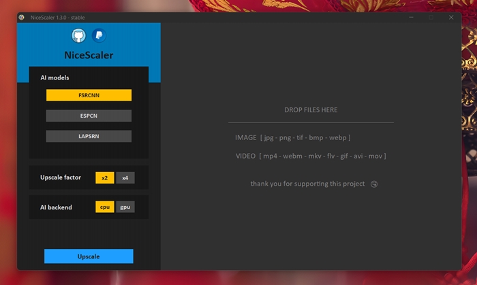Click the smiley emoji after thank-you text
Image resolution: width=477 pixels, height=285 pixels.
point(374,184)
